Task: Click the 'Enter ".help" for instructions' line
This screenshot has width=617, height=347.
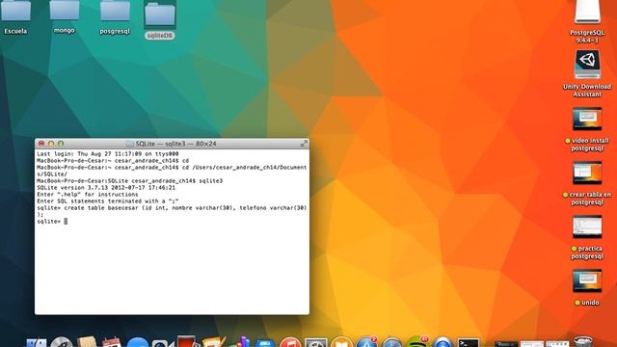Action: tap(88, 195)
